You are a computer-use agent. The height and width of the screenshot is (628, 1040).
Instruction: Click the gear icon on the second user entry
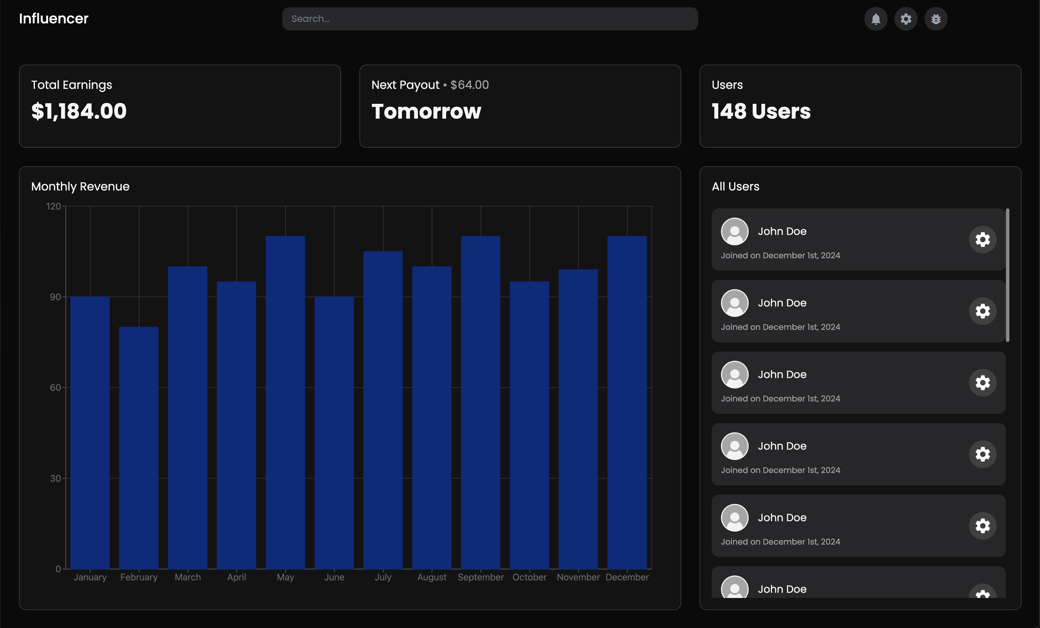(982, 311)
